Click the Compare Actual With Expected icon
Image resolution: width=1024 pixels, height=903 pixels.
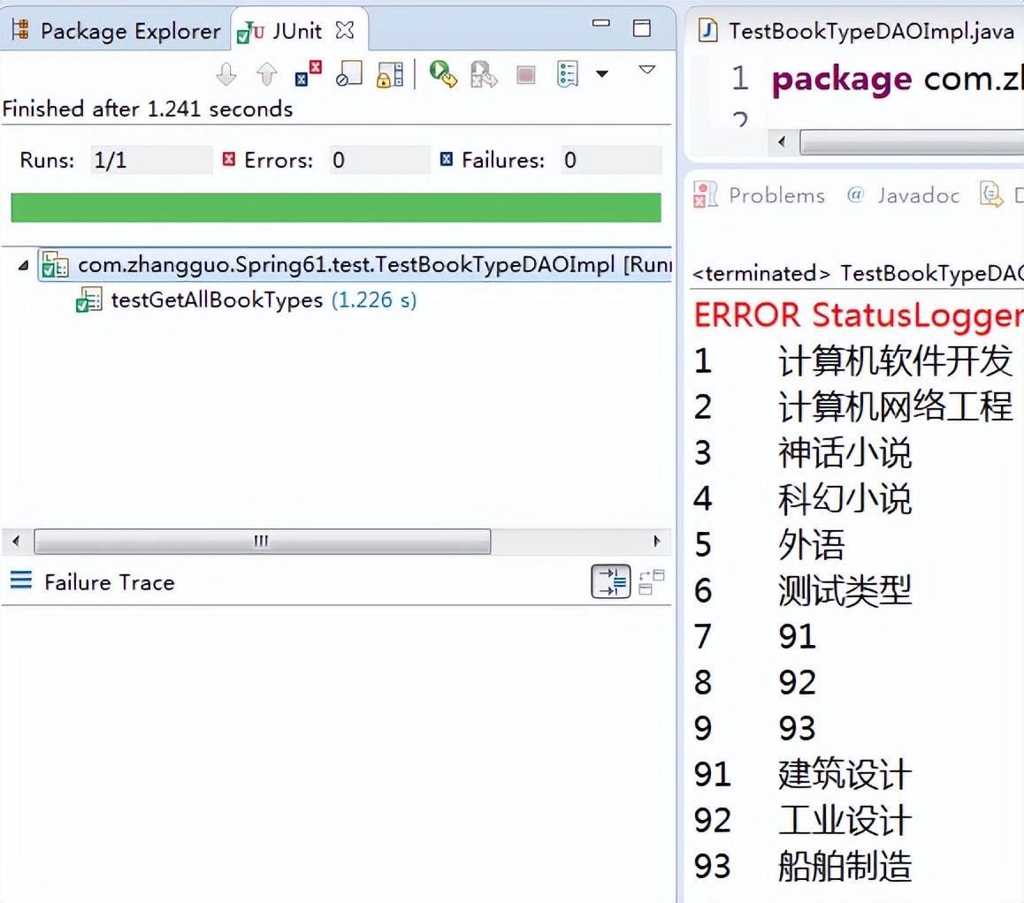651,582
